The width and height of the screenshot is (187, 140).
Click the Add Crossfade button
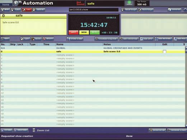(129, 39)
